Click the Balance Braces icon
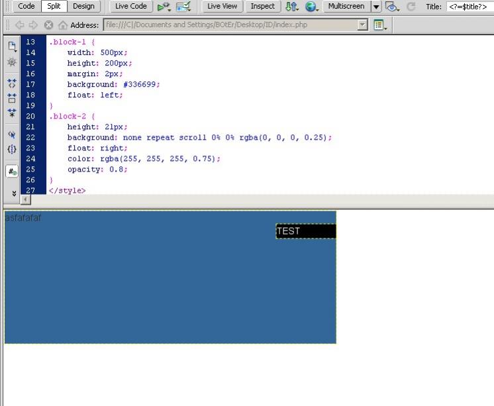Screen dimensions: 494x406 click(12, 149)
